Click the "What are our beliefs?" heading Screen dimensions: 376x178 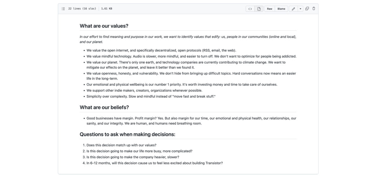tap(104, 107)
